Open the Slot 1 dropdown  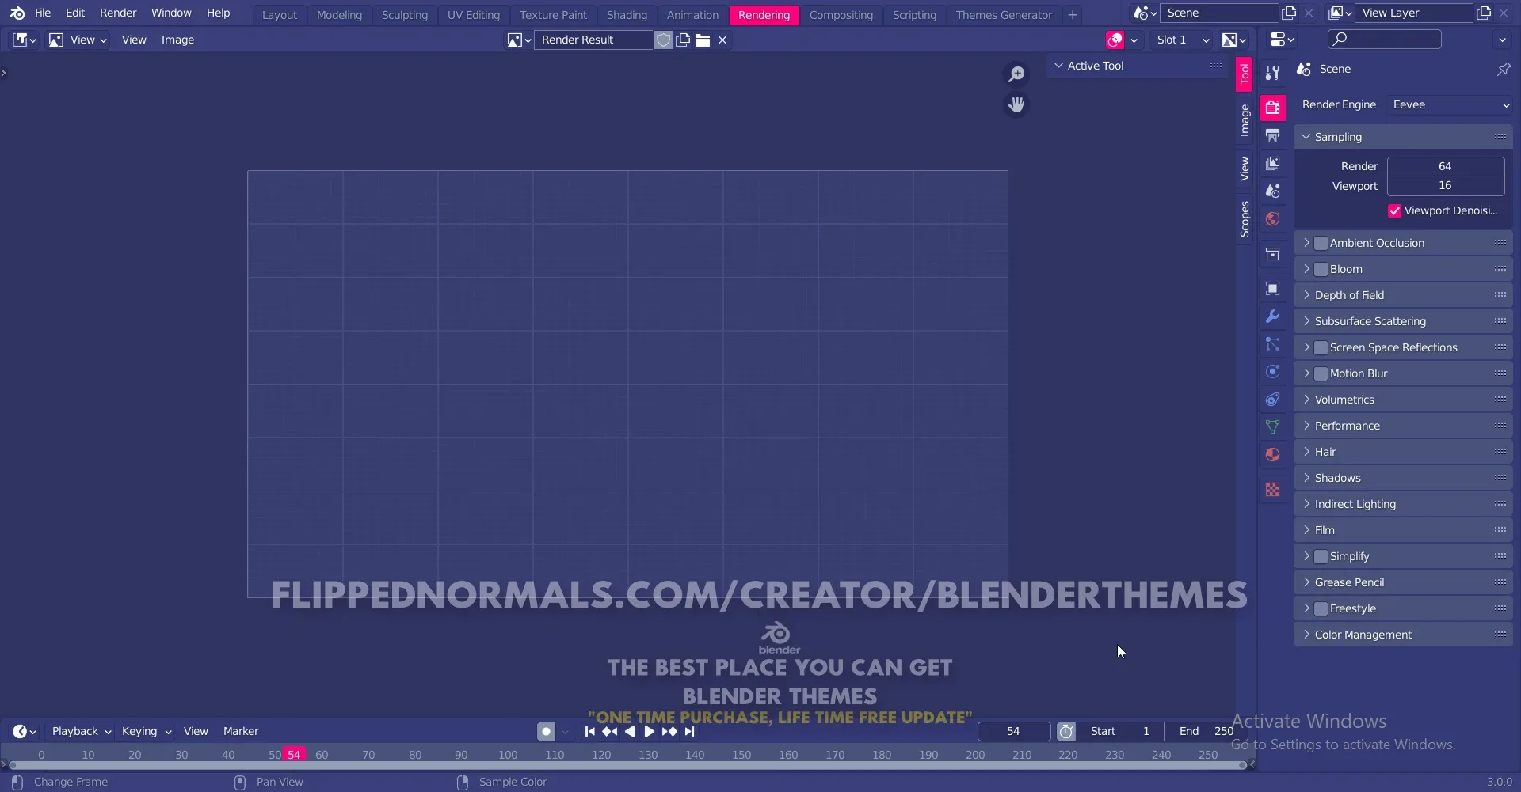pos(1182,40)
